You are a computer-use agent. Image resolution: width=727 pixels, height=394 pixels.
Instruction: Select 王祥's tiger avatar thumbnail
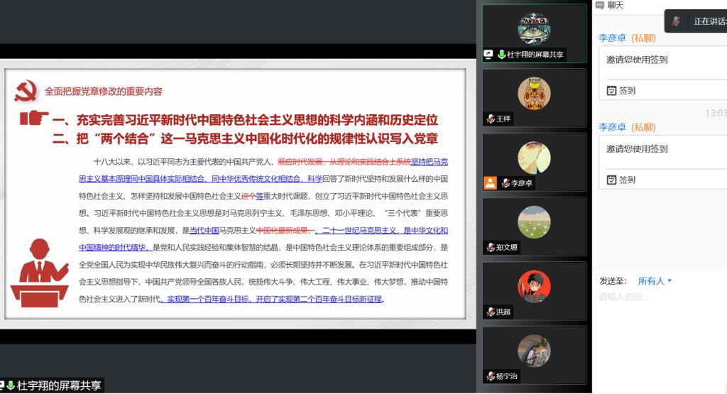(534, 94)
